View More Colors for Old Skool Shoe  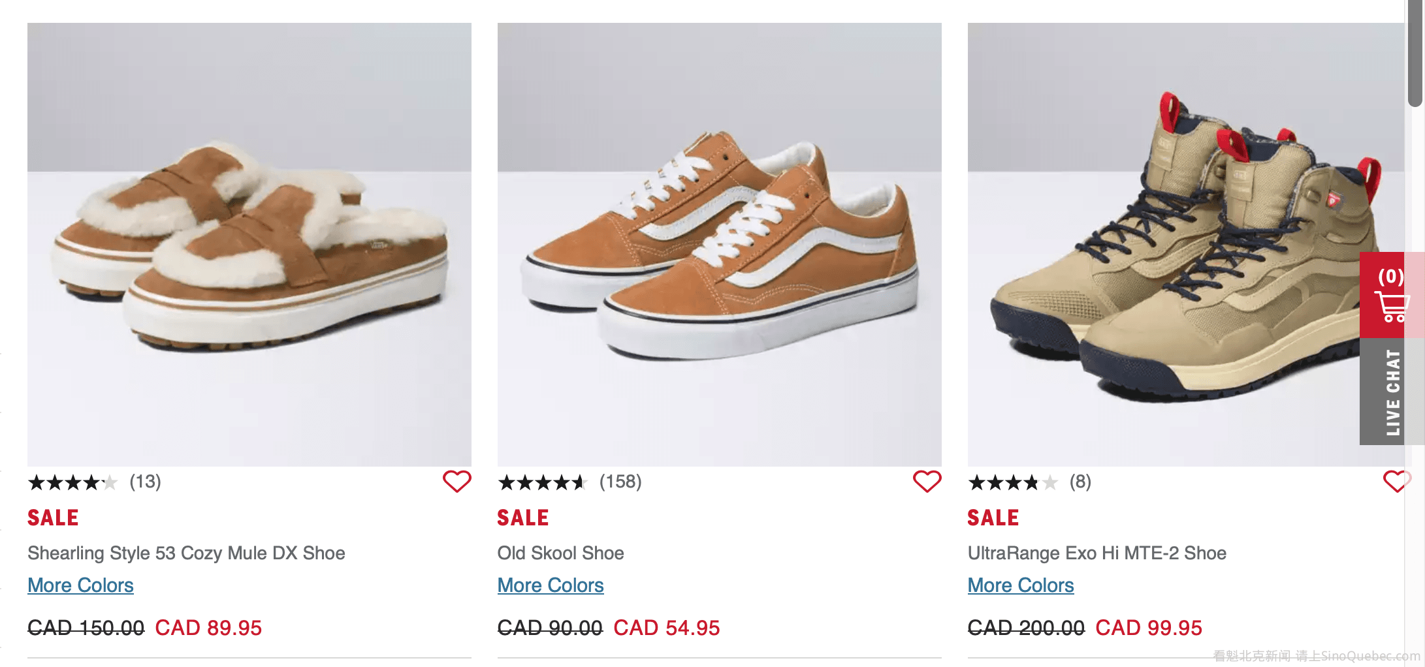551,585
